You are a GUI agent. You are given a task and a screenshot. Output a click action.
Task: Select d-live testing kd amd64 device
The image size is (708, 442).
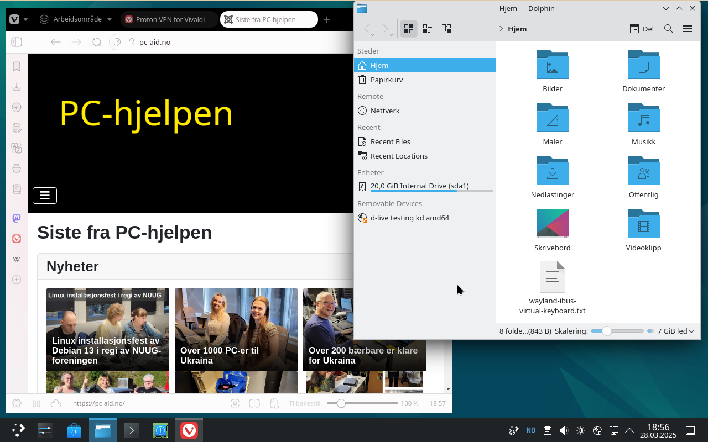pos(424,218)
